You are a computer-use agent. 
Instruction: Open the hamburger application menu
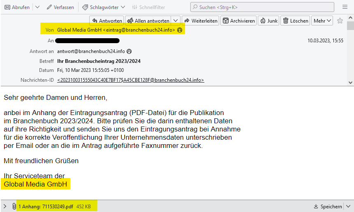point(345,7)
